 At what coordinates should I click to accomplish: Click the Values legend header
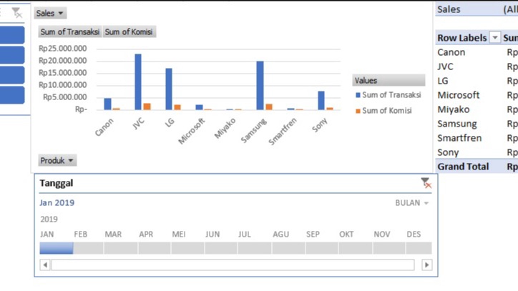[388, 80]
